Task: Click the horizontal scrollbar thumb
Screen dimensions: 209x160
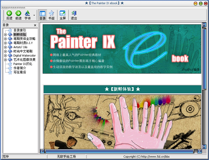Action: tap(120, 151)
